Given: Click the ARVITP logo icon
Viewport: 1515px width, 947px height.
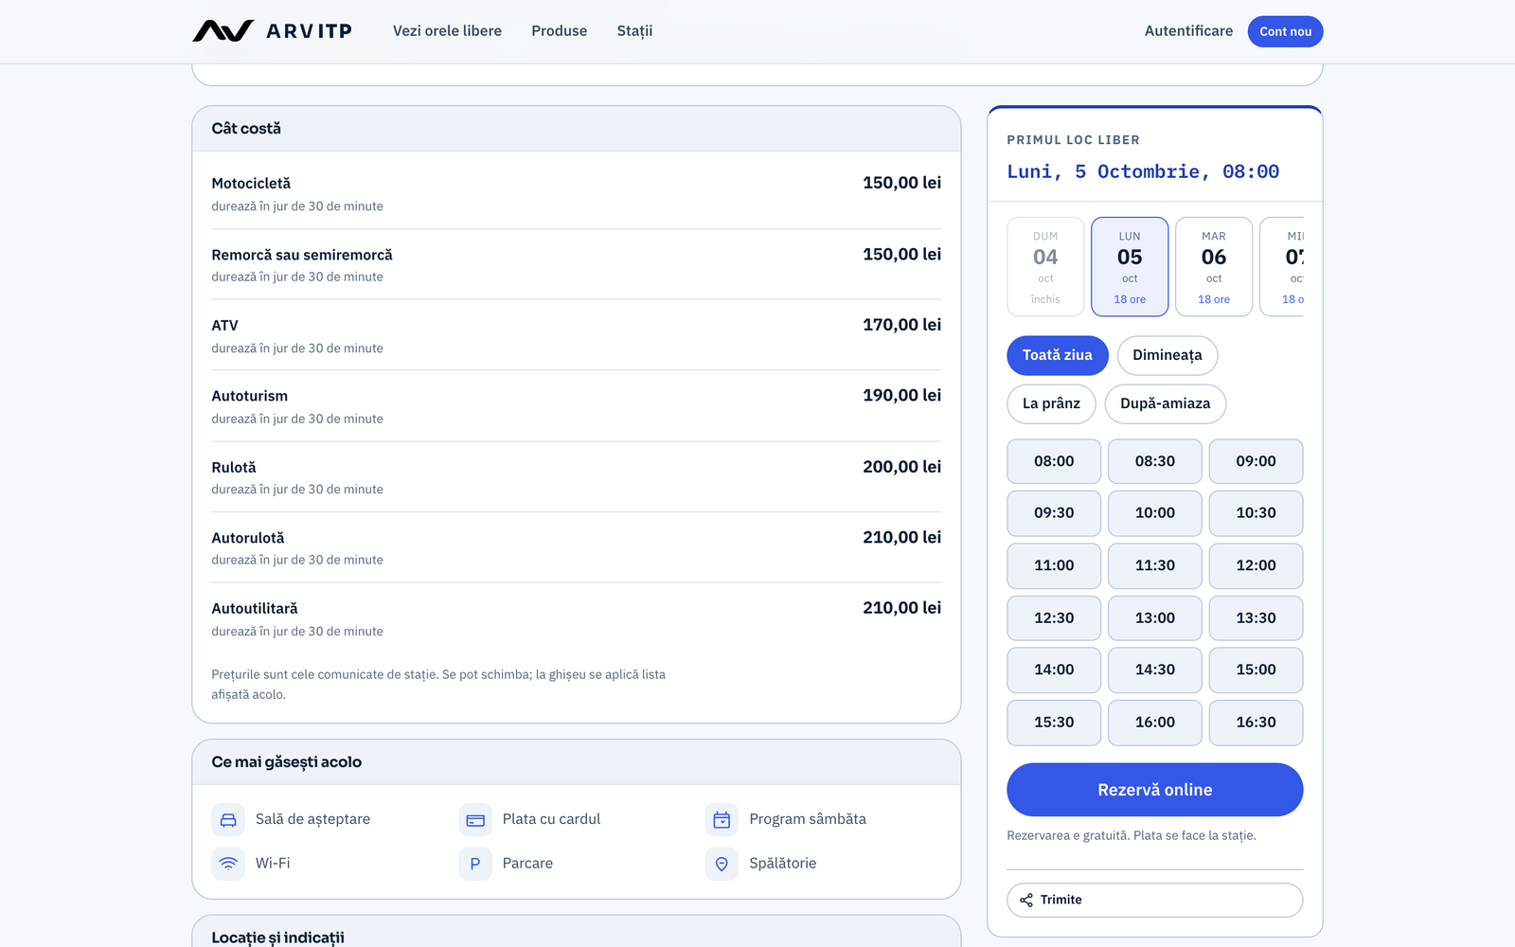Looking at the screenshot, I should [x=223, y=31].
